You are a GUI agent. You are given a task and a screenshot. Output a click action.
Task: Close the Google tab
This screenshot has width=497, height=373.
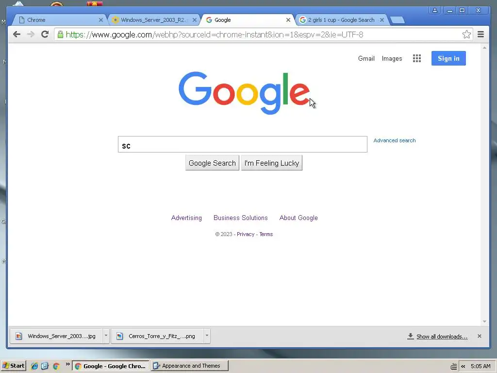point(288,20)
